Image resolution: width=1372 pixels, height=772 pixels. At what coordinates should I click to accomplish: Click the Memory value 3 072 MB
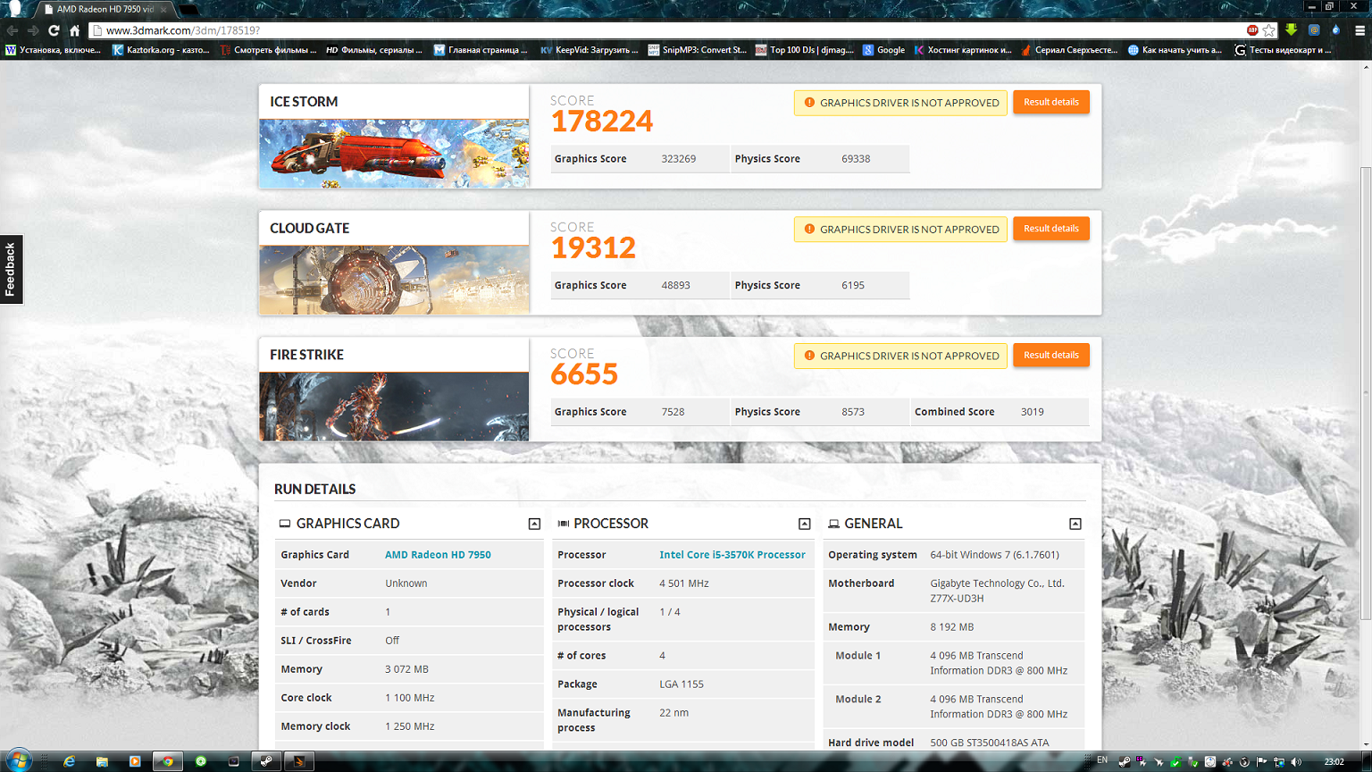pyautogui.click(x=407, y=669)
